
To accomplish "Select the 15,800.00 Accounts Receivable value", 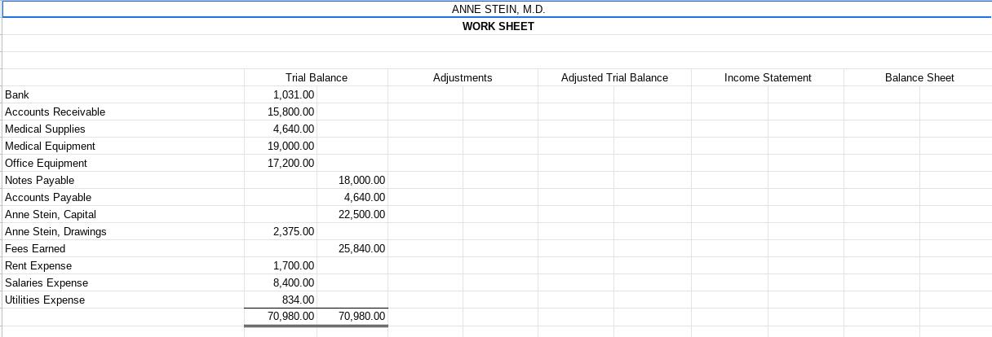I will pos(281,112).
